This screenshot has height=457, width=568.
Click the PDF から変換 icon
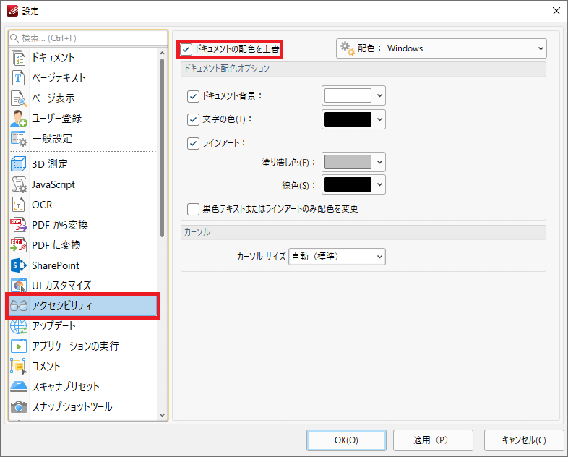(19, 225)
